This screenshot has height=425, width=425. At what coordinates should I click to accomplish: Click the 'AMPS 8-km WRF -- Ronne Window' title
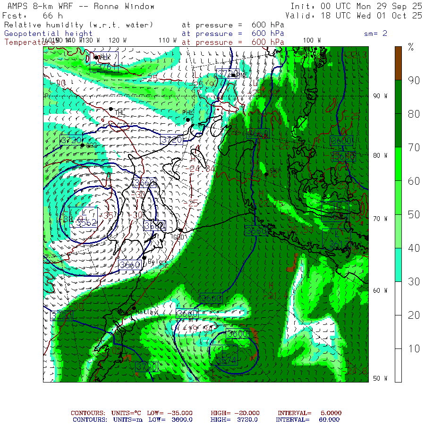[79, 7]
